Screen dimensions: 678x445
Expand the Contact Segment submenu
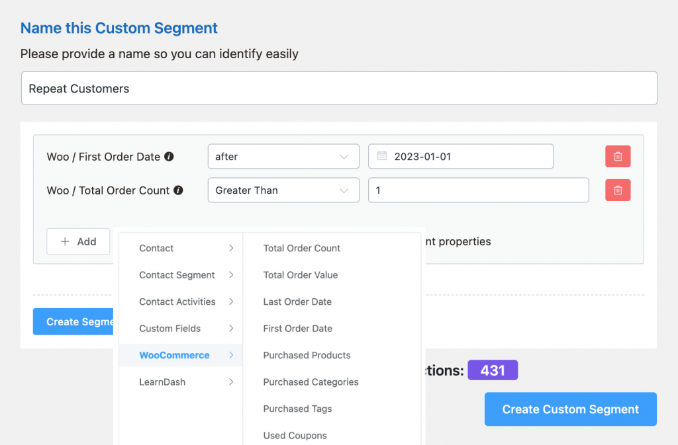(x=181, y=275)
